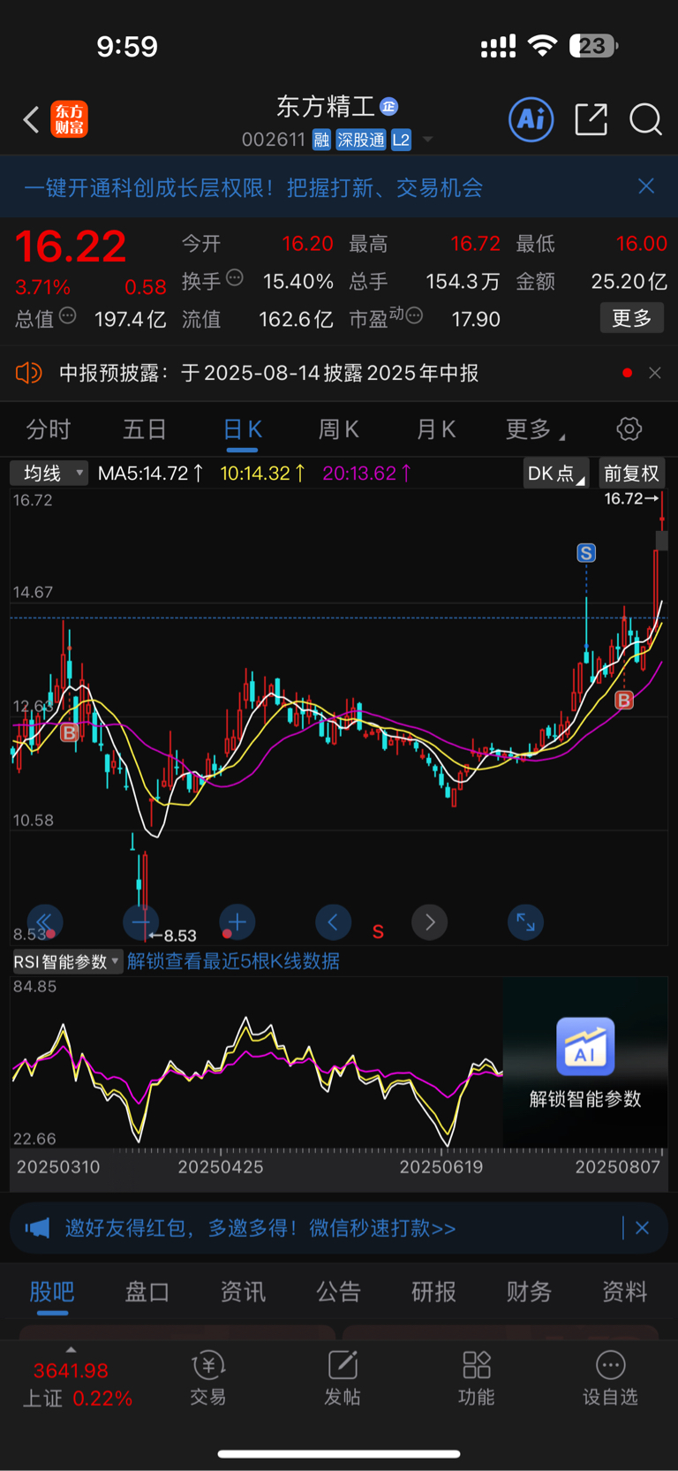Move chart left with left chevron
Image resolution: width=678 pixels, height=1471 pixels.
click(333, 922)
